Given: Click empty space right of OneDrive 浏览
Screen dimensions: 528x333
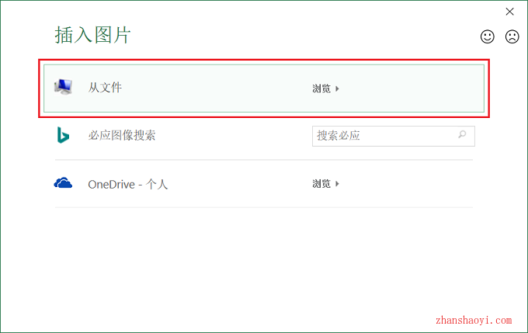Looking at the screenshot, I should coord(404,183).
